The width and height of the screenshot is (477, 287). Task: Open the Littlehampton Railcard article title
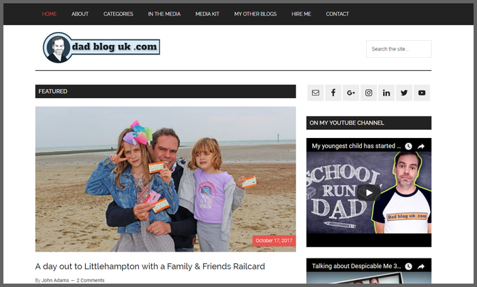pyautogui.click(x=150, y=267)
